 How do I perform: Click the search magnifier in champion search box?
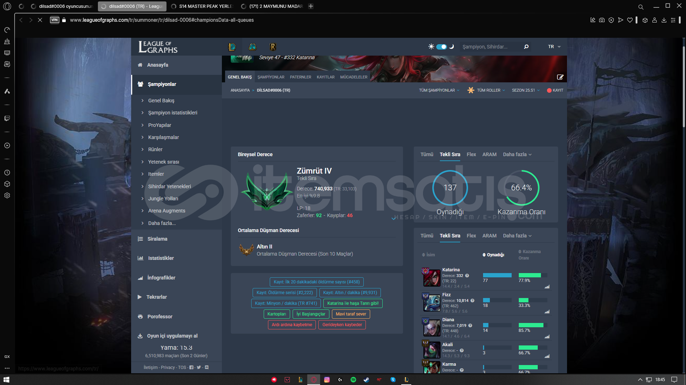coord(526,47)
